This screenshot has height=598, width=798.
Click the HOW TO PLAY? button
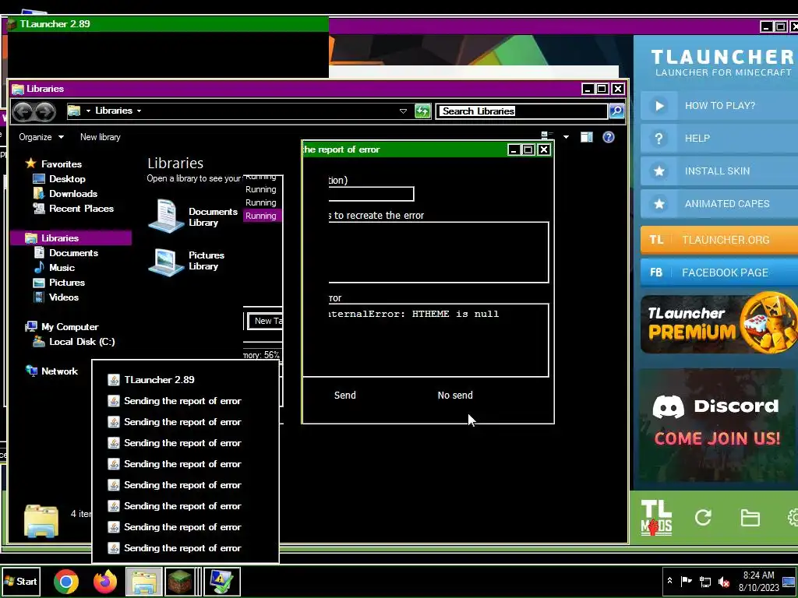coord(719,106)
